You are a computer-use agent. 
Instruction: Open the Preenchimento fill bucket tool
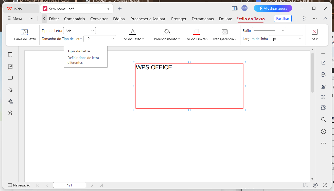(x=167, y=32)
